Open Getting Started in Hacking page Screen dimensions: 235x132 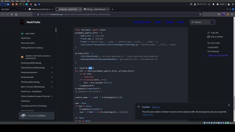[32, 48]
